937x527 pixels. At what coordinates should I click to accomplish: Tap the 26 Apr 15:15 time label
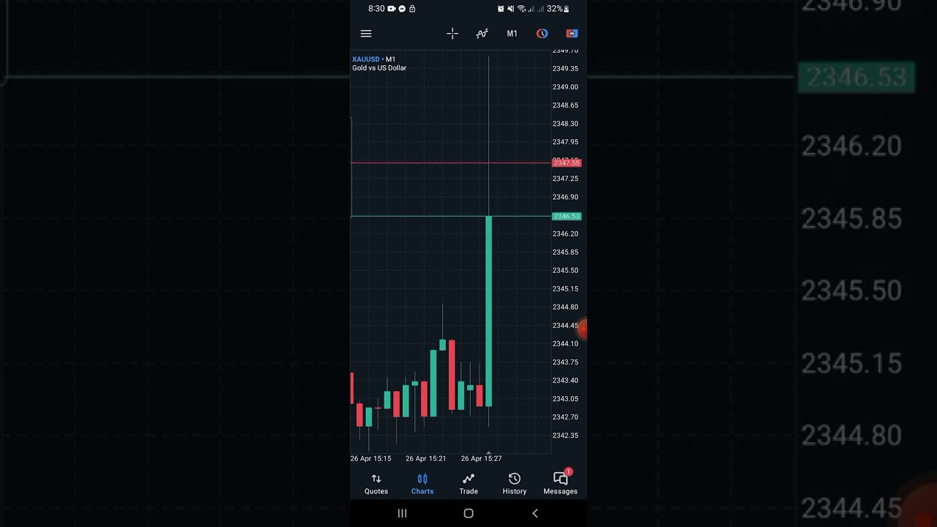coord(371,459)
